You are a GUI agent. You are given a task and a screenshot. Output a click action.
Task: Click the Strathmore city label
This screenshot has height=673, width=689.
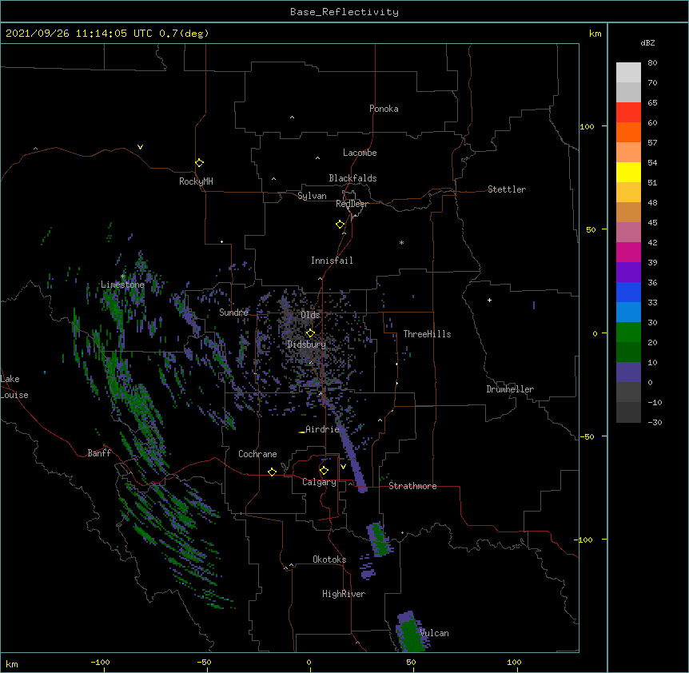click(x=412, y=486)
